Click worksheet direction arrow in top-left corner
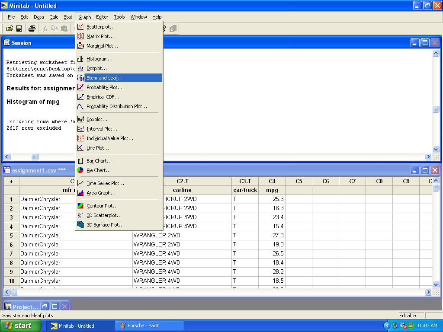Image resolution: width=443 pixels, height=332 pixels. click(x=11, y=181)
